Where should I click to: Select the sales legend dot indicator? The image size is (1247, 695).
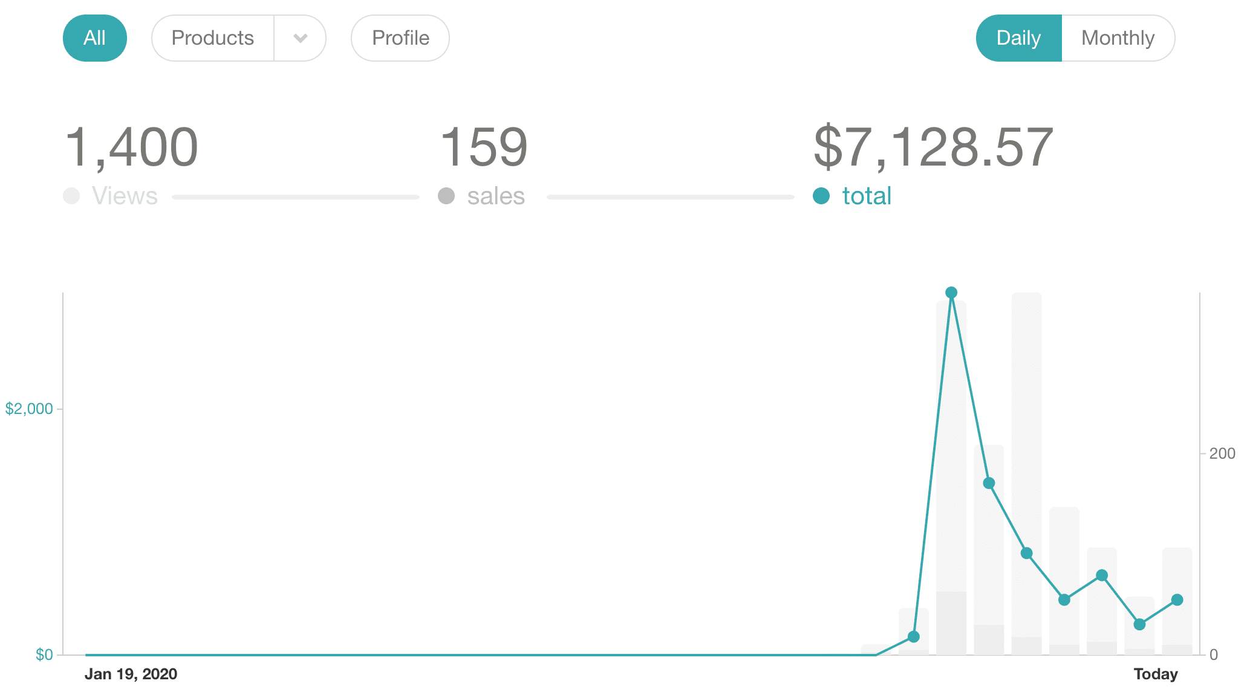[446, 195]
